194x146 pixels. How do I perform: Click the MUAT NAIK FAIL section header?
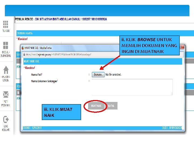click(103, 61)
